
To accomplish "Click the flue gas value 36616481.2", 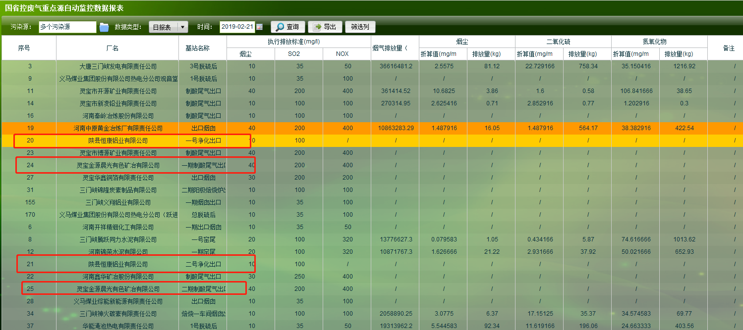I will pos(396,66).
